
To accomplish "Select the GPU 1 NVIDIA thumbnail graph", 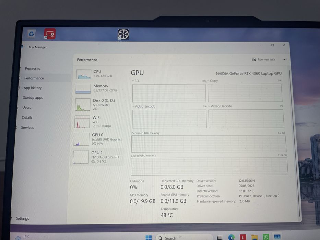I will [81, 157].
